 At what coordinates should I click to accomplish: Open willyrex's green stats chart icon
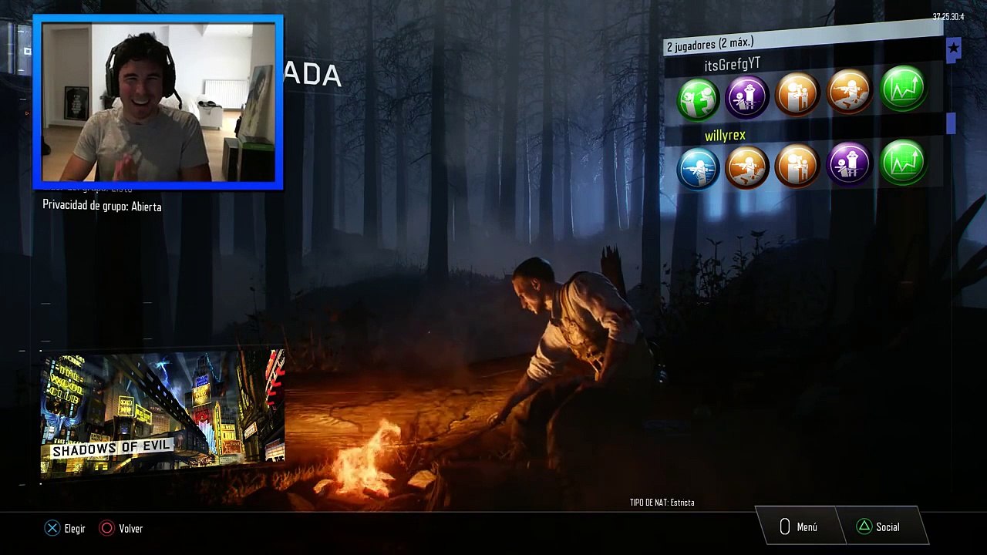click(902, 162)
